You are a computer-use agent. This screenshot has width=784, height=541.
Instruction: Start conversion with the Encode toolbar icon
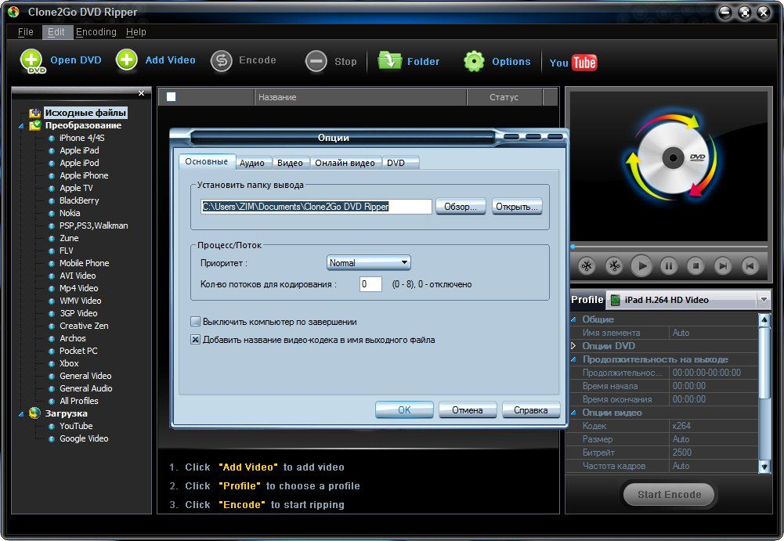pos(221,62)
